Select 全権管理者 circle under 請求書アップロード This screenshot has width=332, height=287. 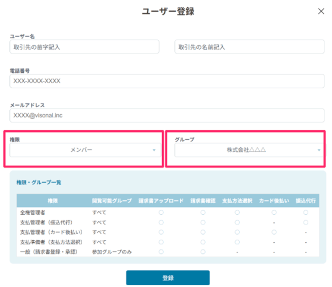click(161, 212)
